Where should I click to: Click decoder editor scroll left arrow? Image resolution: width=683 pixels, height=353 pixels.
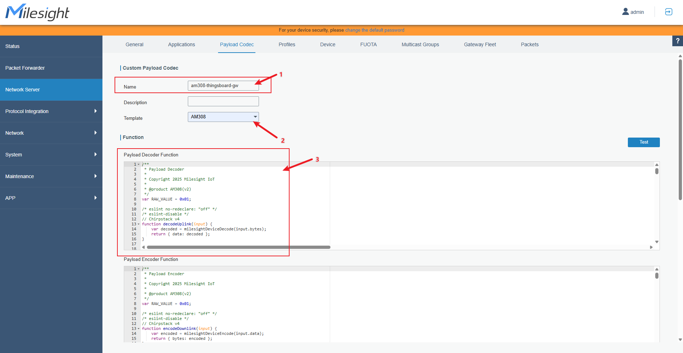tap(143, 247)
